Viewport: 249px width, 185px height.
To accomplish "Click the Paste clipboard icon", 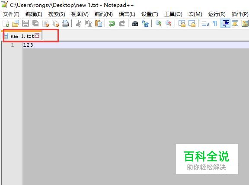I will (99, 23).
